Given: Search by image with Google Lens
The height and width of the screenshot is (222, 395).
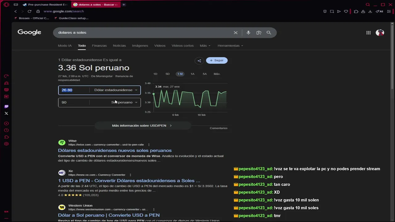Looking at the screenshot, I should click(x=259, y=33).
